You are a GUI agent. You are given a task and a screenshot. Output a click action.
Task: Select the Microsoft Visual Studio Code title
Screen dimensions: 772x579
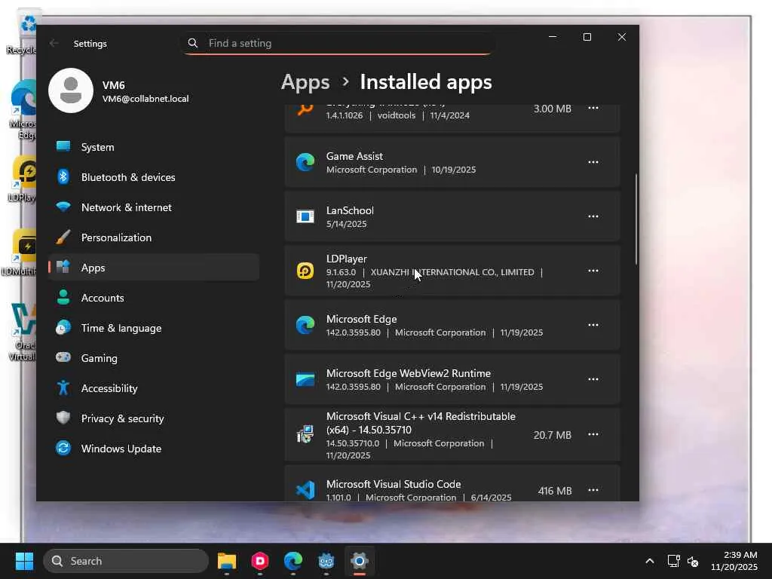(x=394, y=484)
